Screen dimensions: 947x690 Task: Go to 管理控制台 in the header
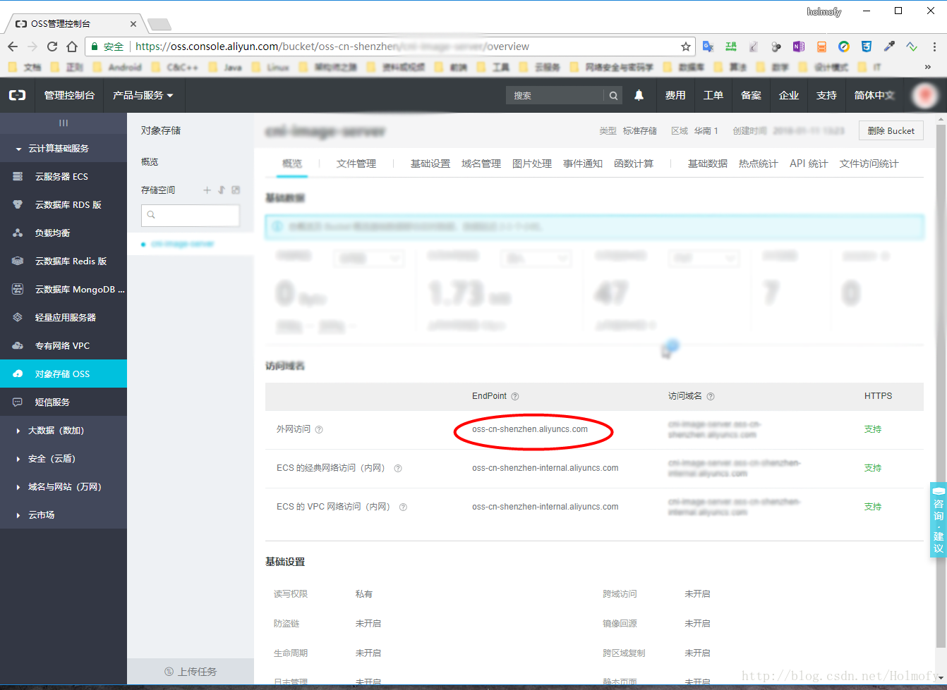69,95
